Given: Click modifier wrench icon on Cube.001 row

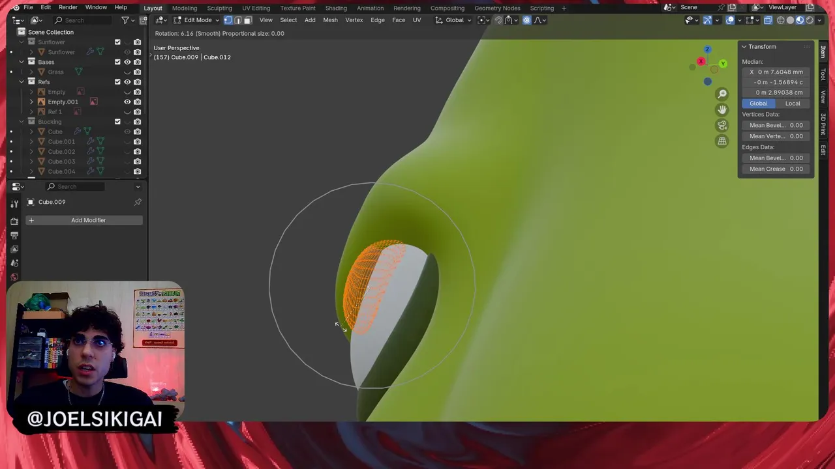Looking at the screenshot, I should [x=90, y=141].
